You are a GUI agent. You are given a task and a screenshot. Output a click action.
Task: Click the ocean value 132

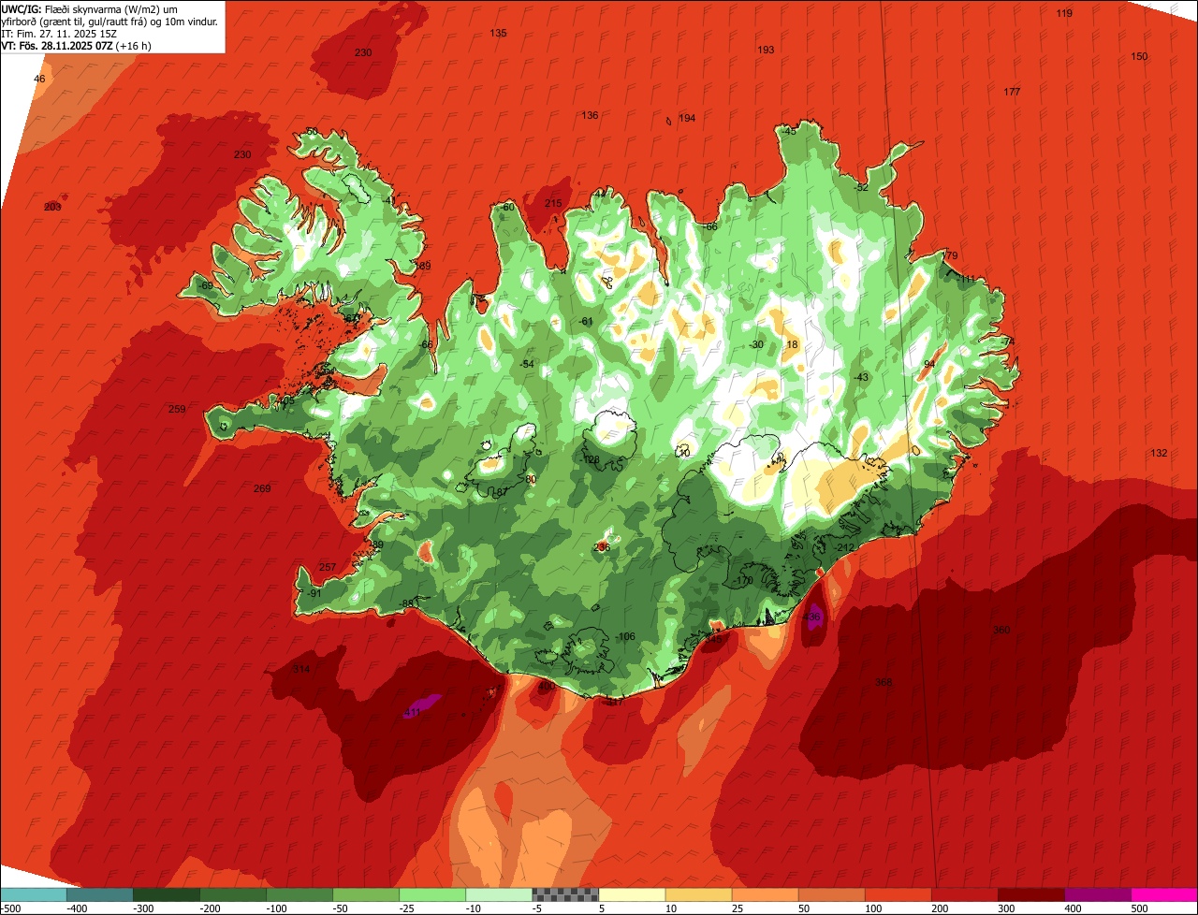pyautogui.click(x=1159, y=453)
